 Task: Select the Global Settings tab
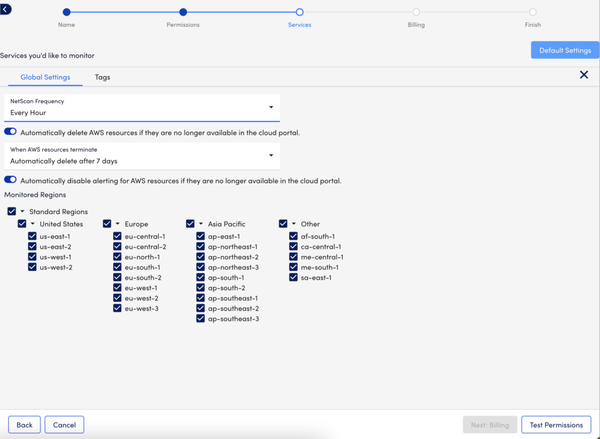coord(45,77)
